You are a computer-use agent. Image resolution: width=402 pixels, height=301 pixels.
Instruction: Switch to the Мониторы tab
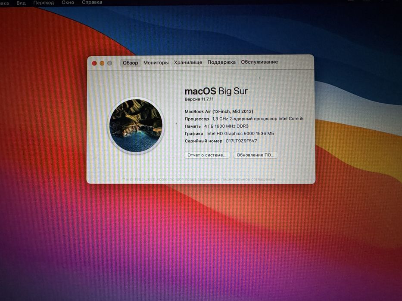(x=156, y=62)
